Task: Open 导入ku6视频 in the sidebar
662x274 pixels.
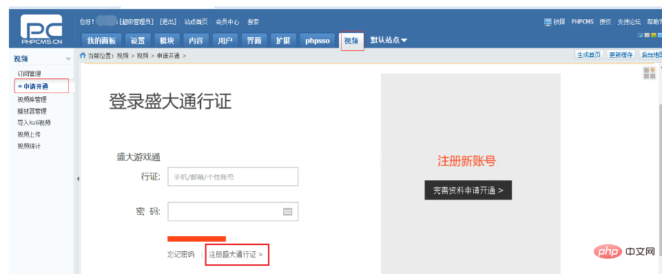Action: pos(34,123)
